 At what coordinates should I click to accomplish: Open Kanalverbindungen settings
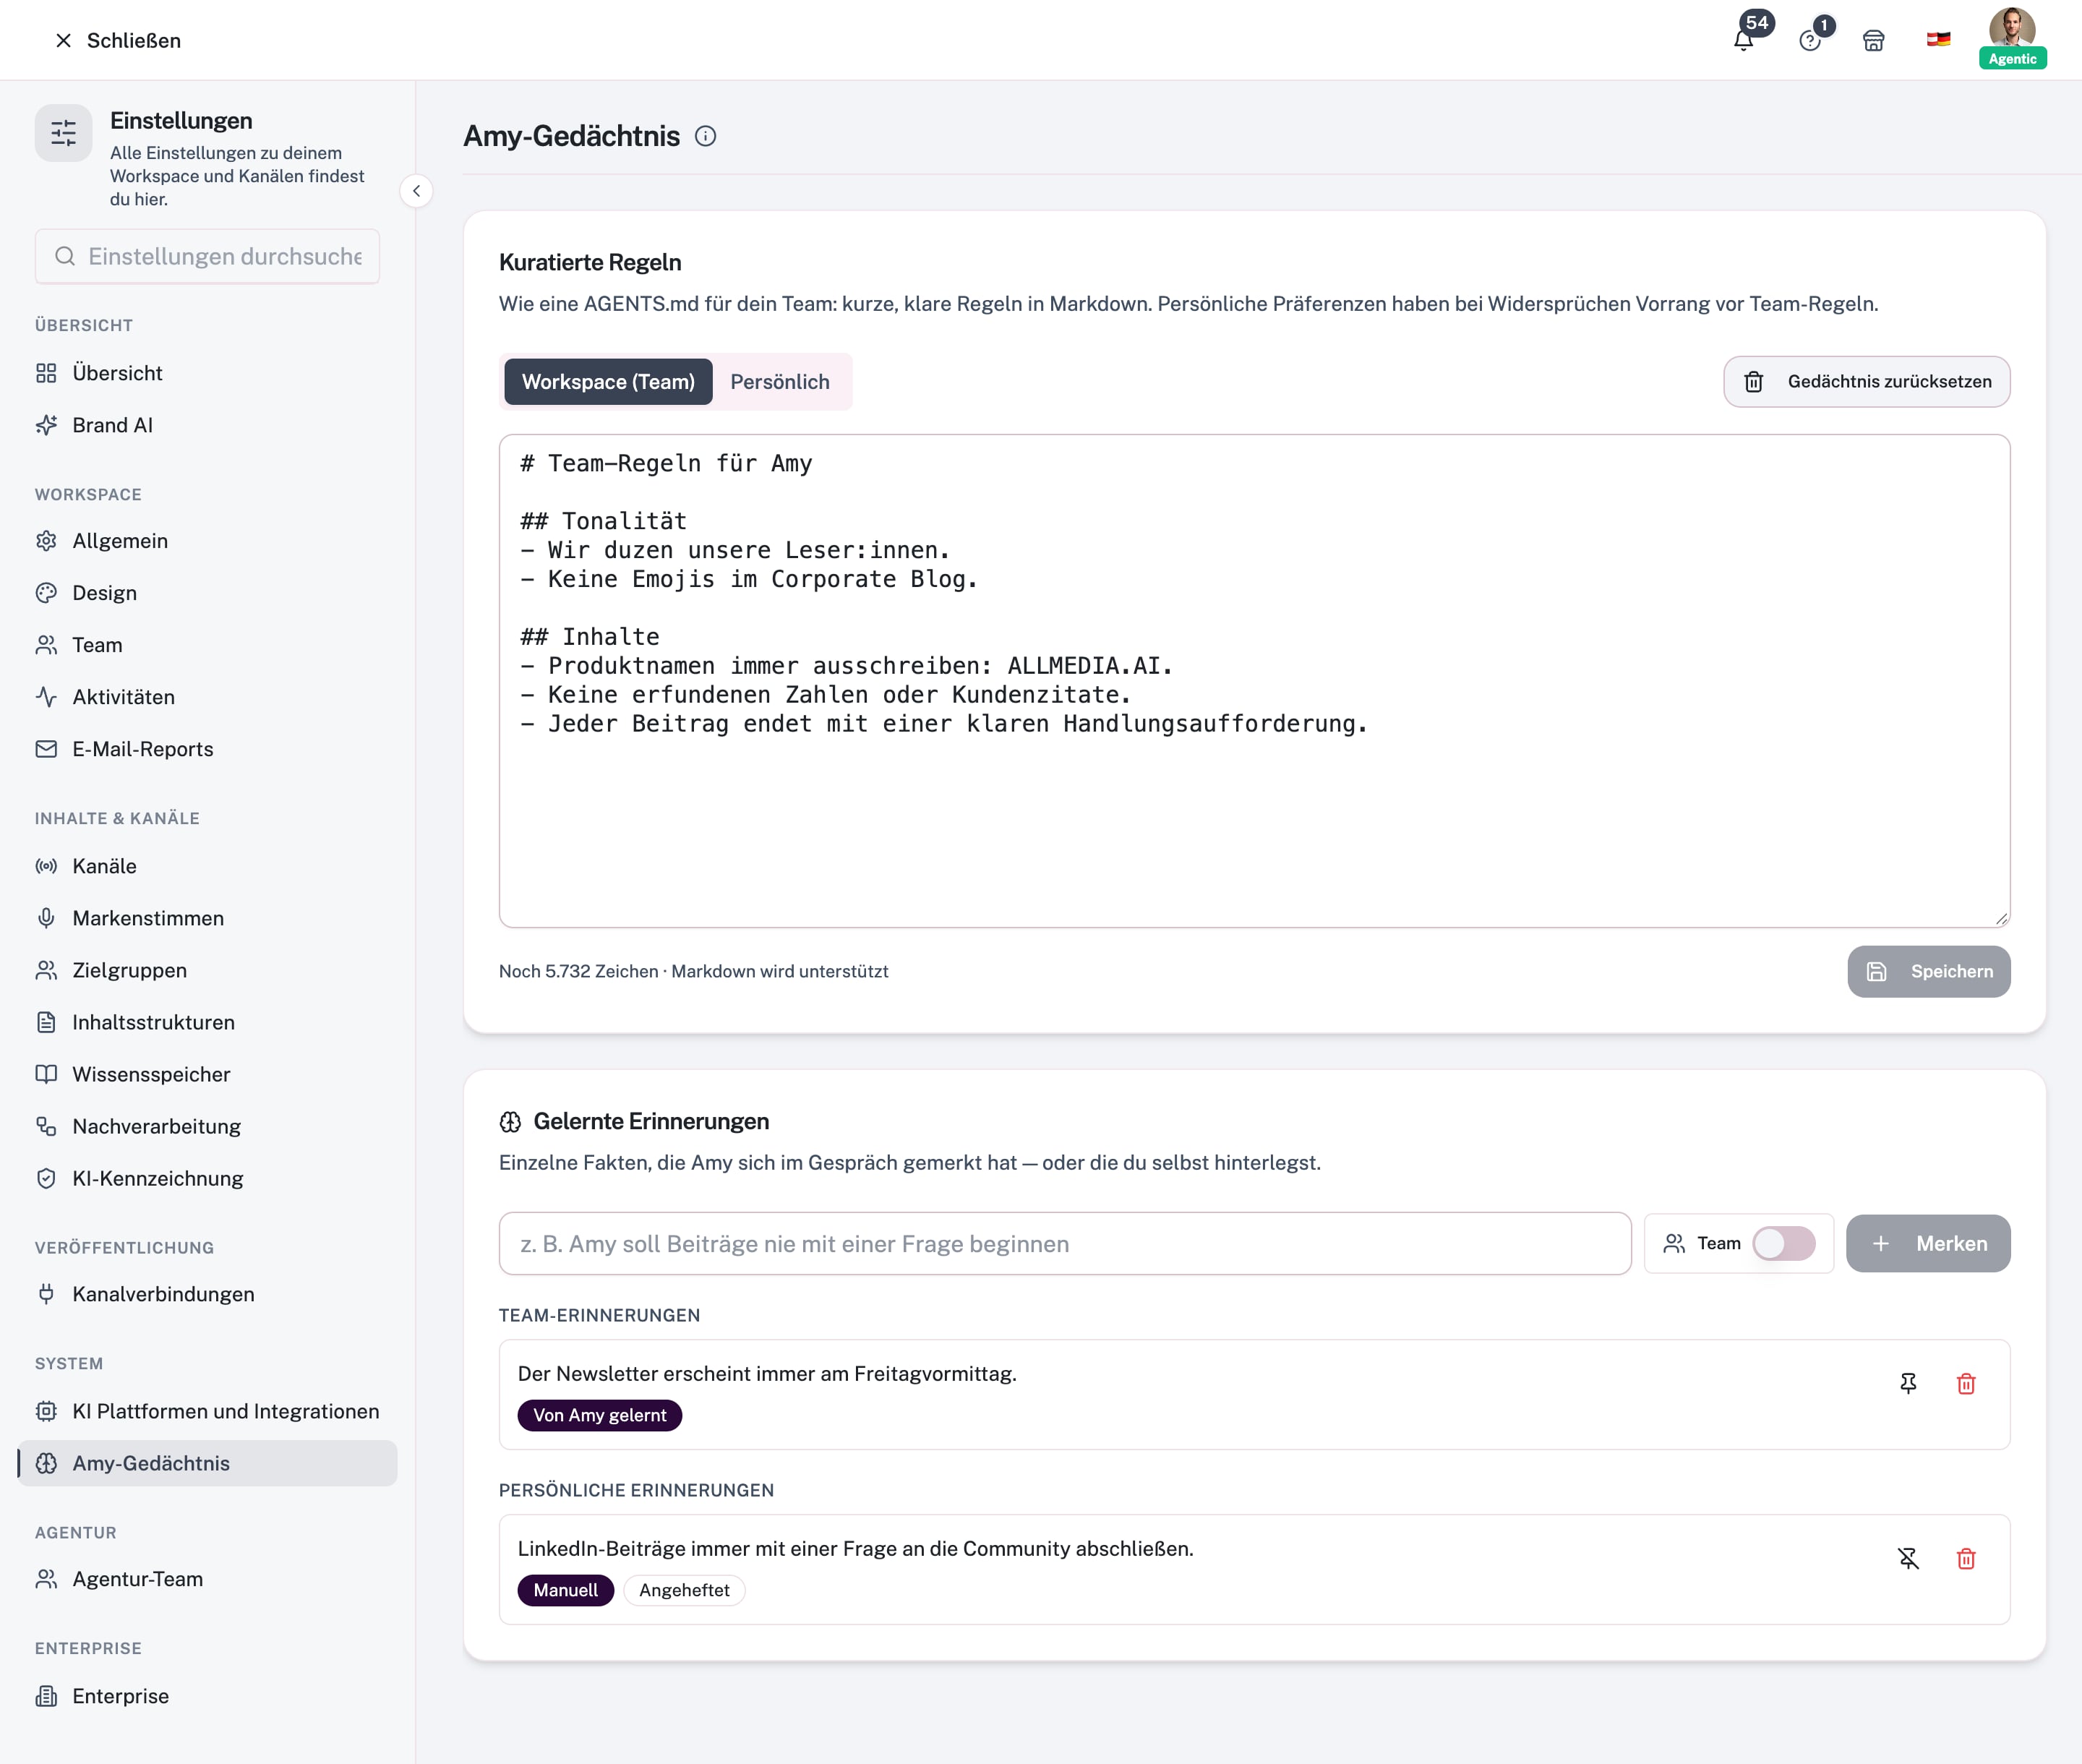point(207,1294)
